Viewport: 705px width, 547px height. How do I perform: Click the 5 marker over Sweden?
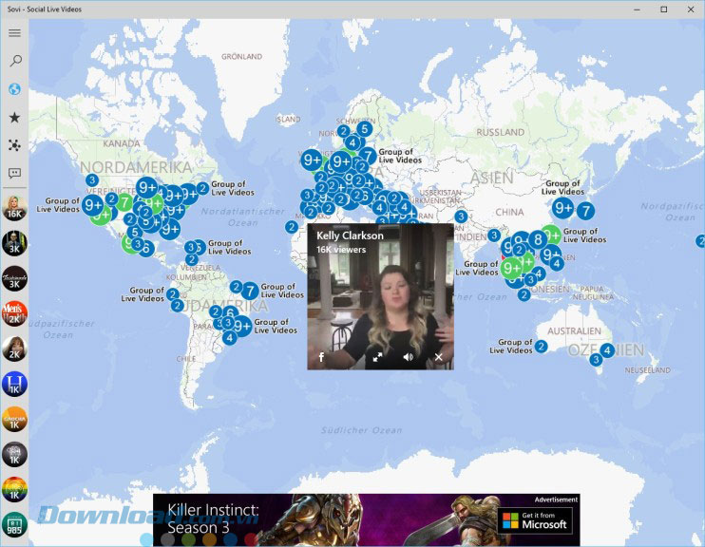tap(365, 129)
